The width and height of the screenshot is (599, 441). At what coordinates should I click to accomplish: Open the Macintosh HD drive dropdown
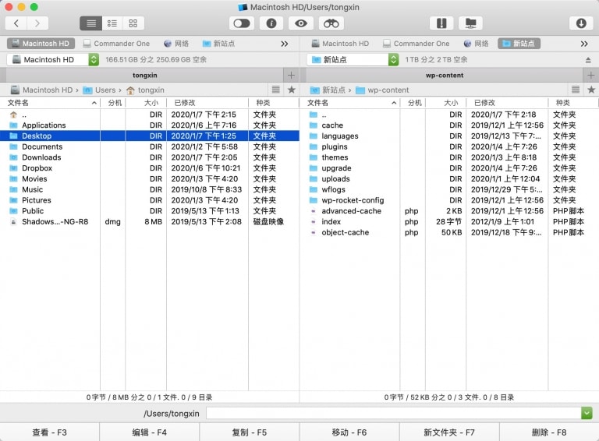click(x=94, y=60)
